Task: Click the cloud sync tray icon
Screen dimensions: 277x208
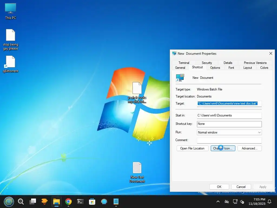Action: tap(227, 201)
